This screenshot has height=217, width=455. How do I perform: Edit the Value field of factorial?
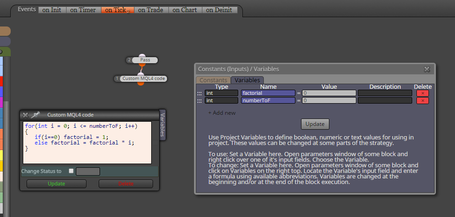point(329,93)
